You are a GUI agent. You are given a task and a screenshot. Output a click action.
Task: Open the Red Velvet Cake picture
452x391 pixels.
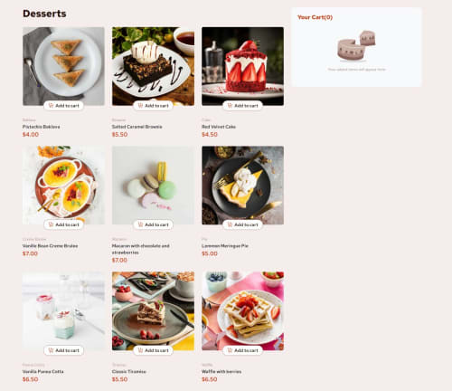[x=242, y=66]
